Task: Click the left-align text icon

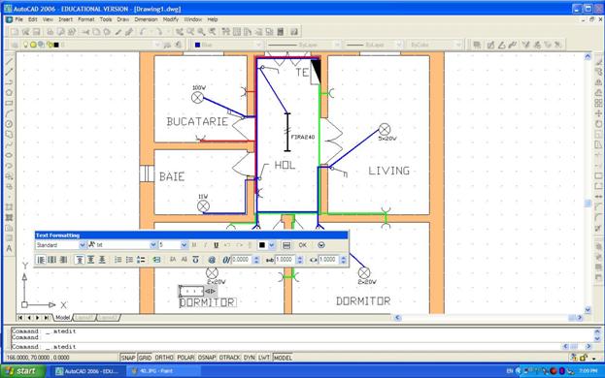Action: coord(41,260)
